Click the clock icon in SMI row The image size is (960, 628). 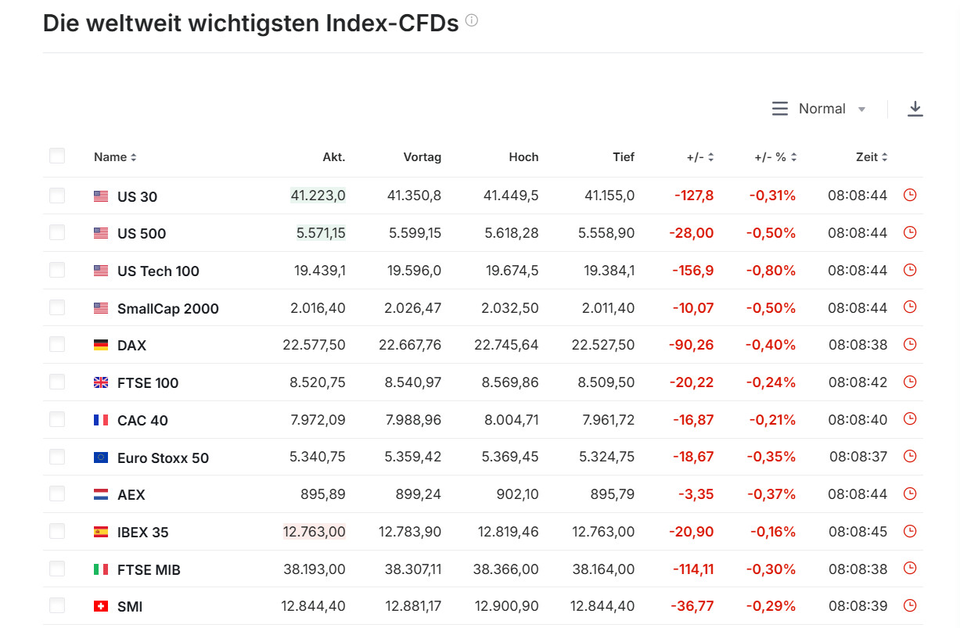point(909,605)
